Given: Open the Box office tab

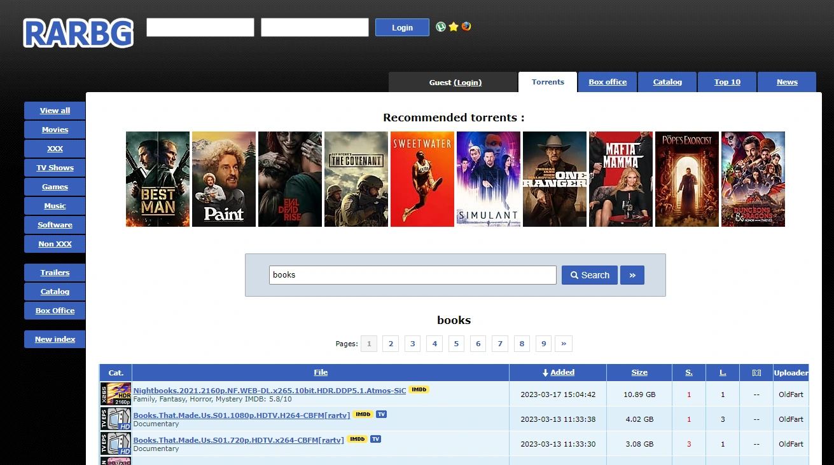Looking at the screenshot, I should pos(608,82).
